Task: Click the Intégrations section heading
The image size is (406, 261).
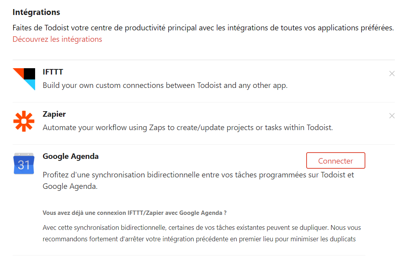Action: [x=36, y=12]
